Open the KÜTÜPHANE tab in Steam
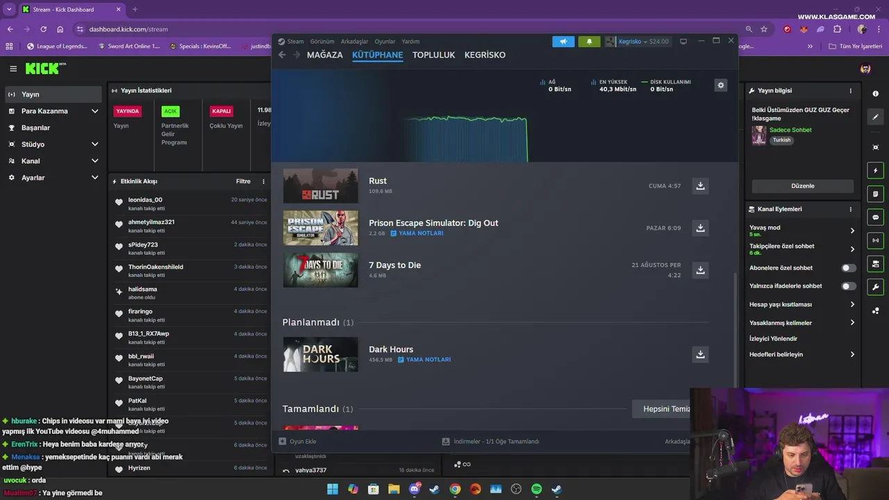Image resolution: width=889 pixels, height=500 pixels. point(377,55)
